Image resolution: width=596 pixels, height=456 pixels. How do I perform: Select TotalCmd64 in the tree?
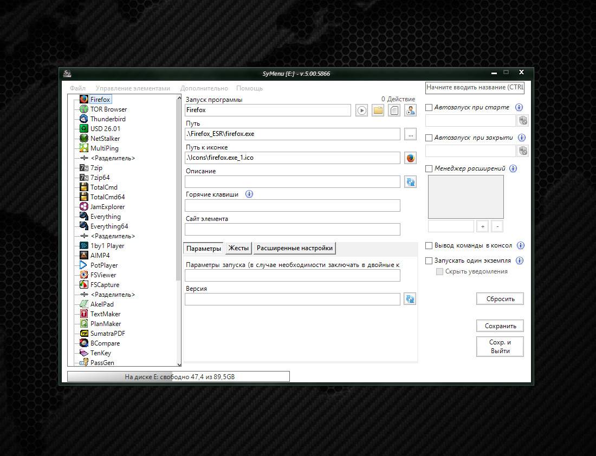coord(107,197)
